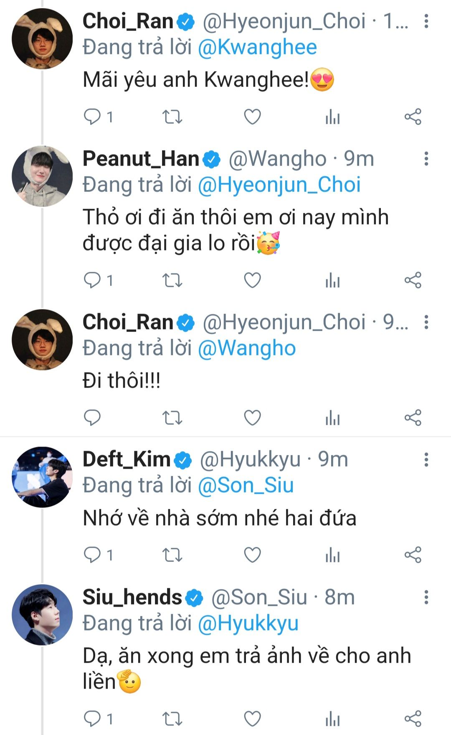451x735 pixels.
Task: Reply to Choi_Ran's 'Đi thôi!!!' tweet
Action: (x=92, y=417)
